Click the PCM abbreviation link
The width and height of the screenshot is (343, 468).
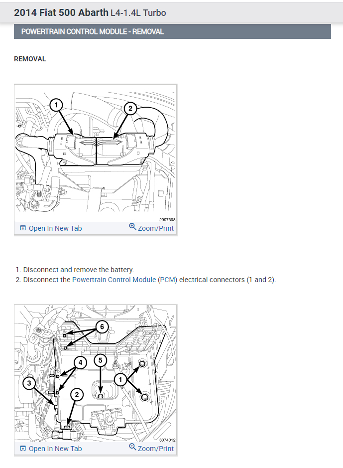point(168,280)
